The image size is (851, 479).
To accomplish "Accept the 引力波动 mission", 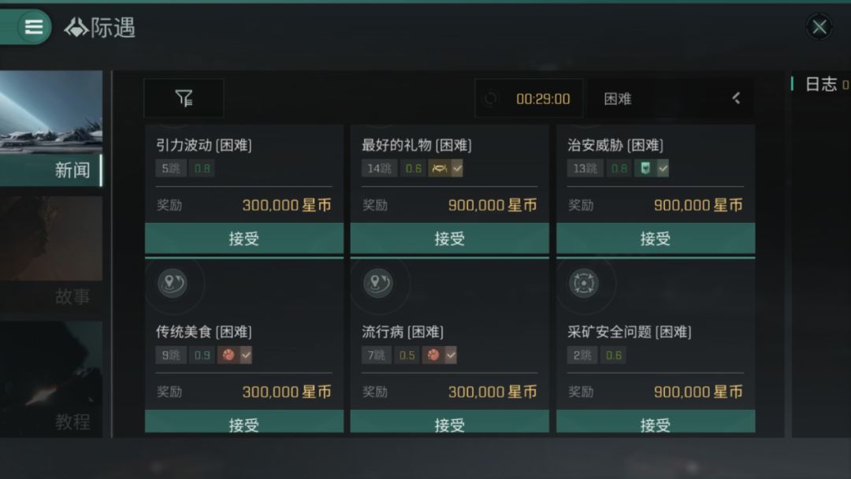I will click(244, 239).
